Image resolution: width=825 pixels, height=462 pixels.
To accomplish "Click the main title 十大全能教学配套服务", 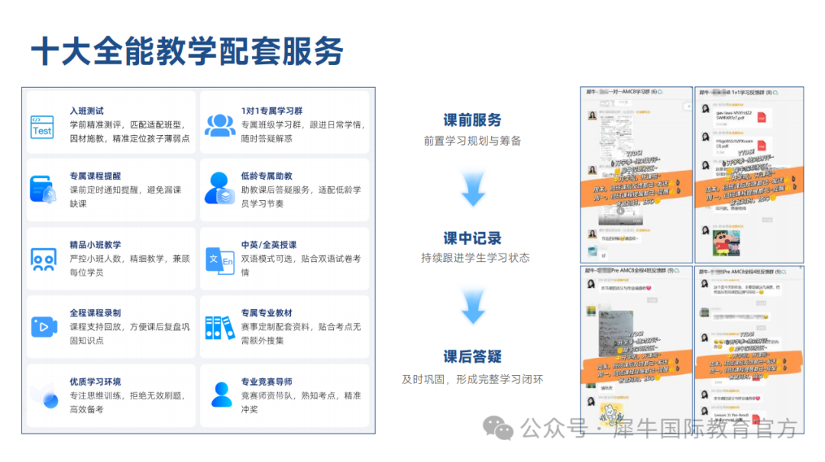I will coord(187,51).
